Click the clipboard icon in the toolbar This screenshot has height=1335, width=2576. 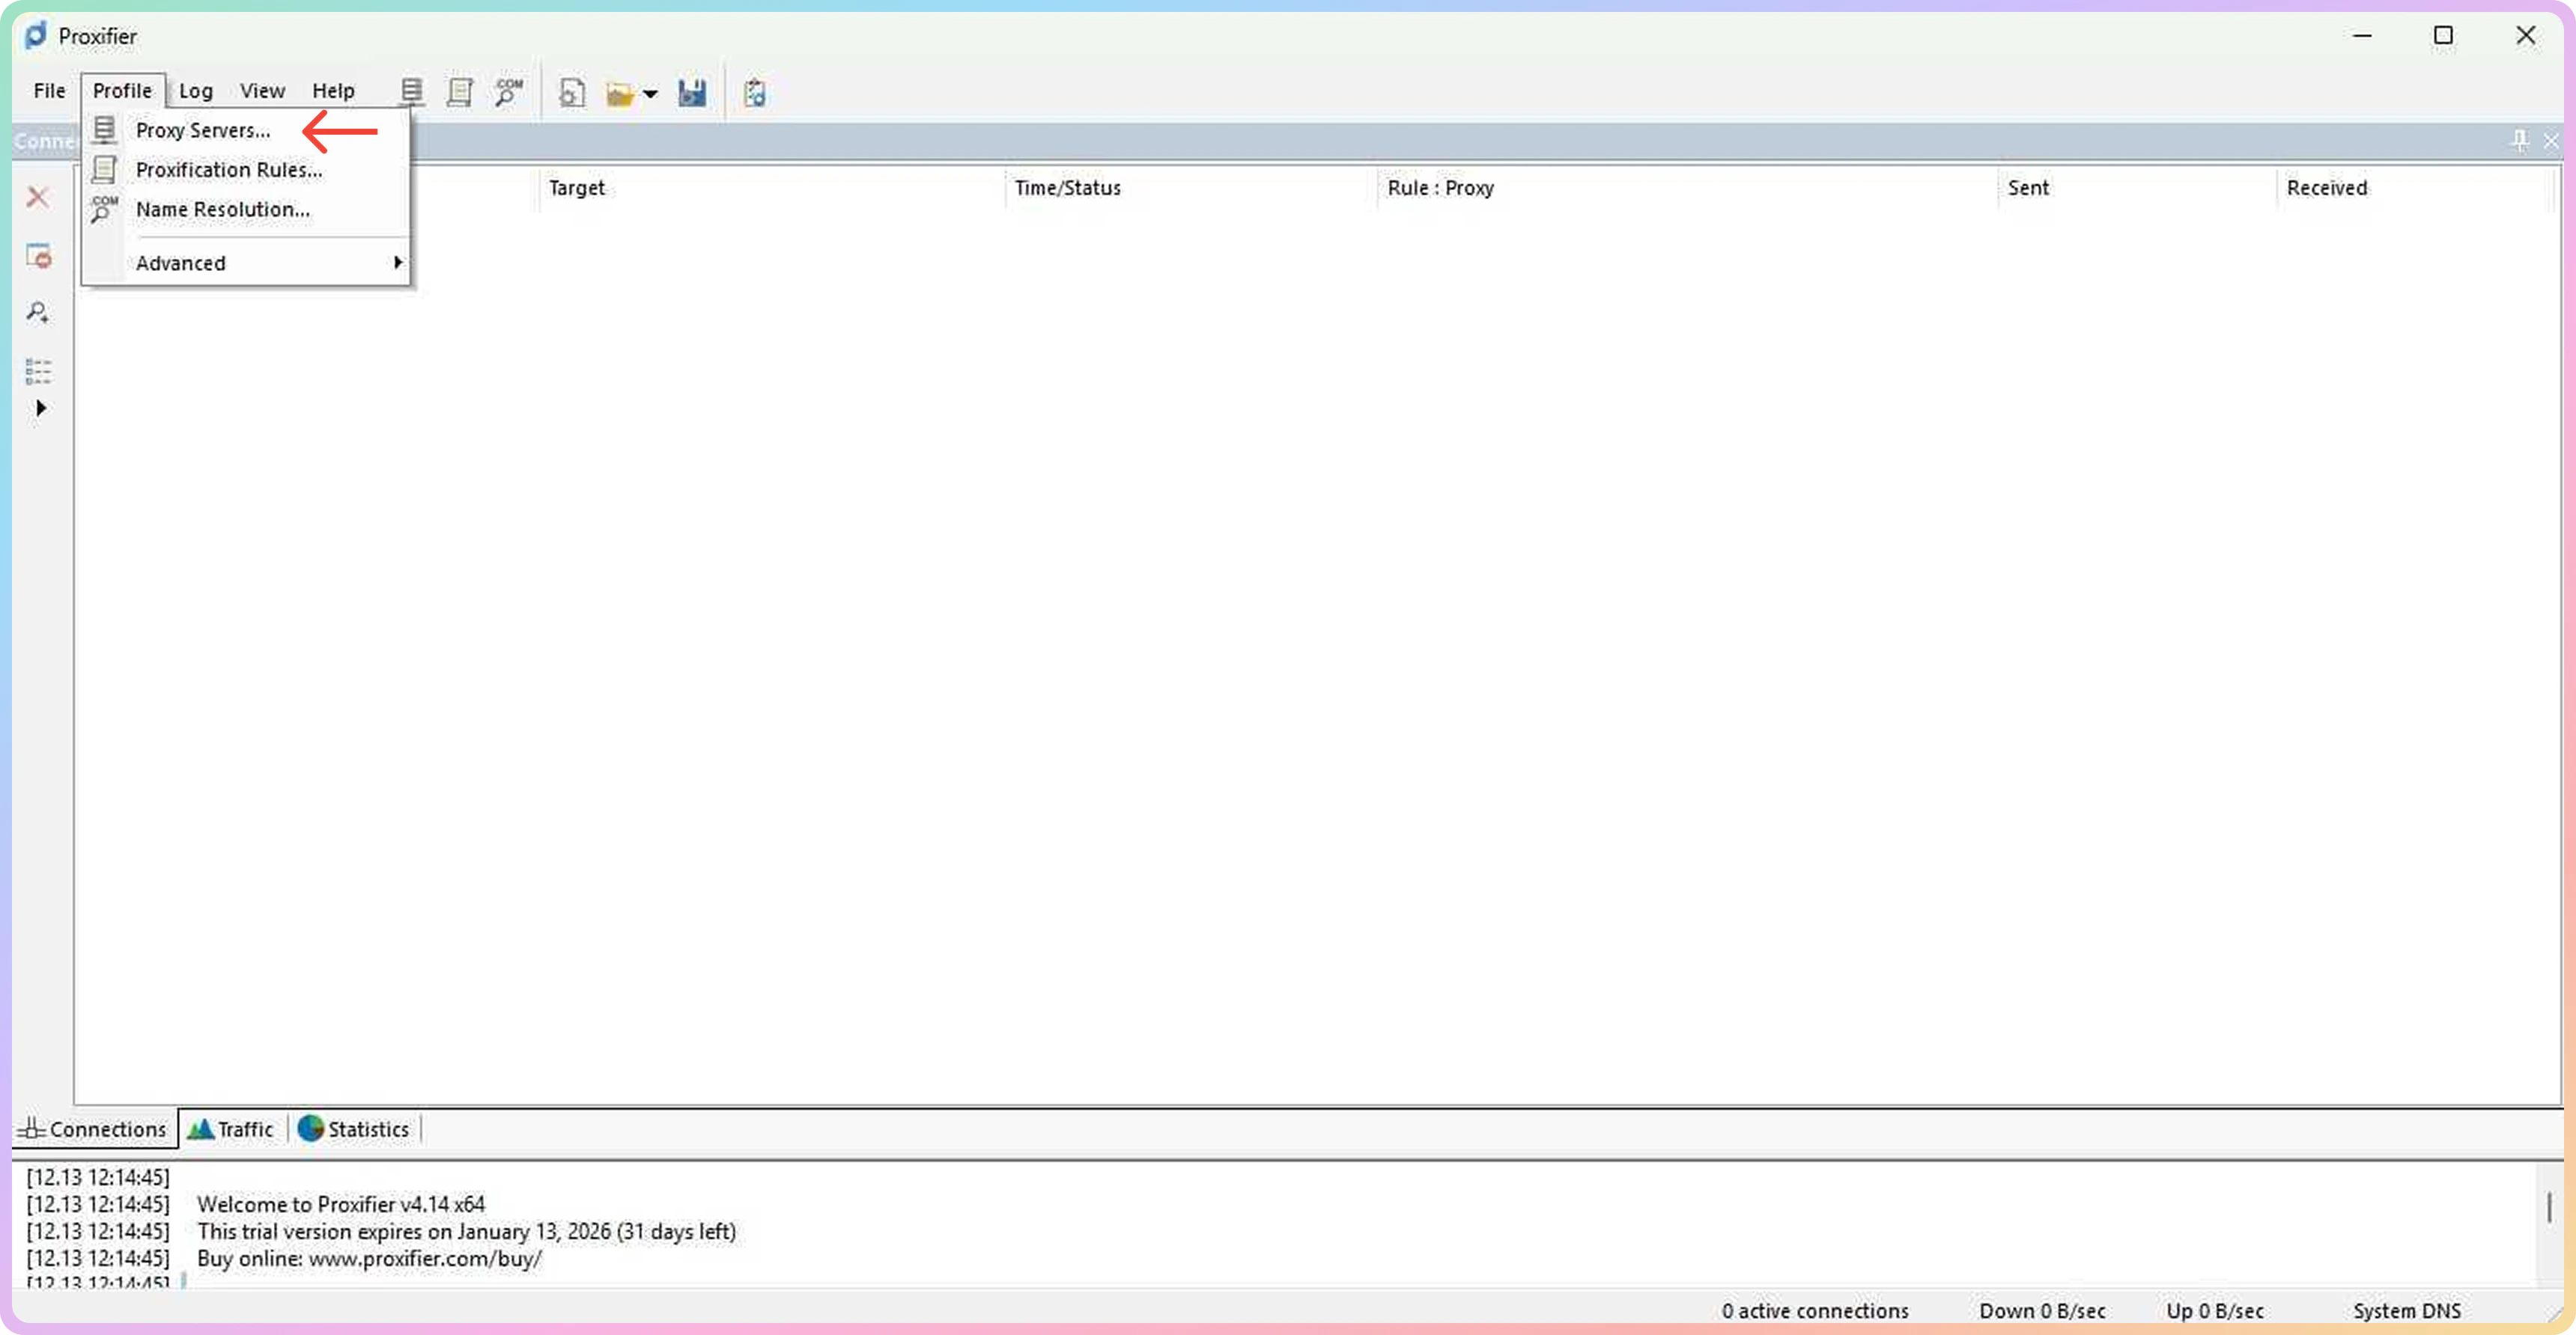(755, 94)
